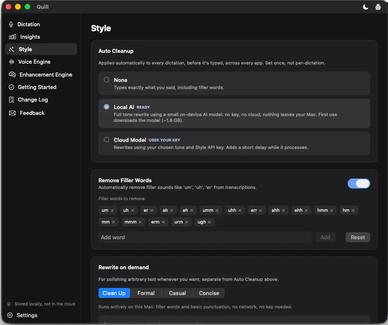Remove the 'hm' filler word chip

point(353,211)
